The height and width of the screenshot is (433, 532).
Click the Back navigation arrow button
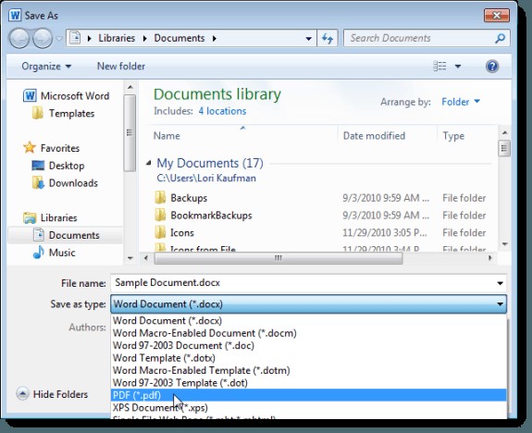pos(19,38)
